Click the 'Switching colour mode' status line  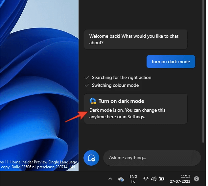click(x=115, y=85)
